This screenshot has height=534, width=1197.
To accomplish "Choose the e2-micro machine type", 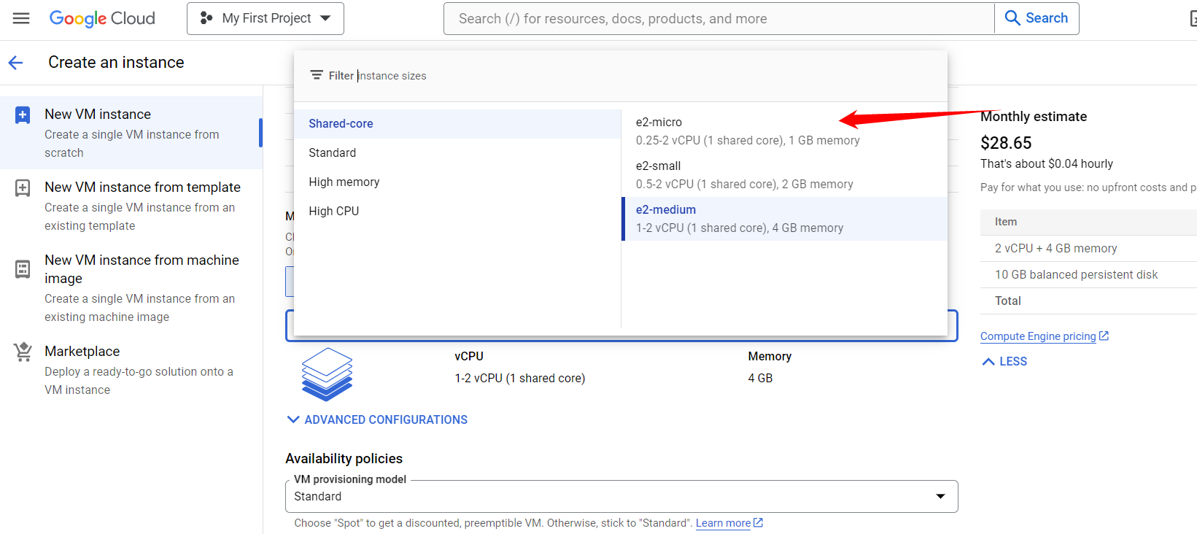I will coord(784,131).
